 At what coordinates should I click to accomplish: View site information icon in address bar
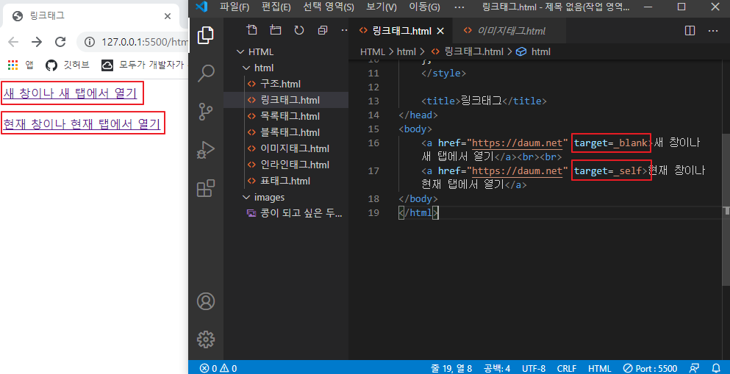coord(90,43)
